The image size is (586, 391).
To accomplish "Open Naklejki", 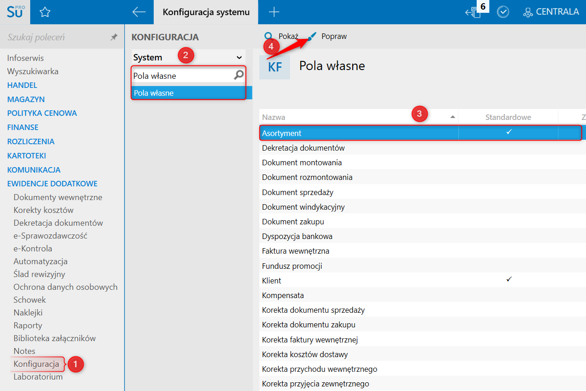I will pos(28,313).
